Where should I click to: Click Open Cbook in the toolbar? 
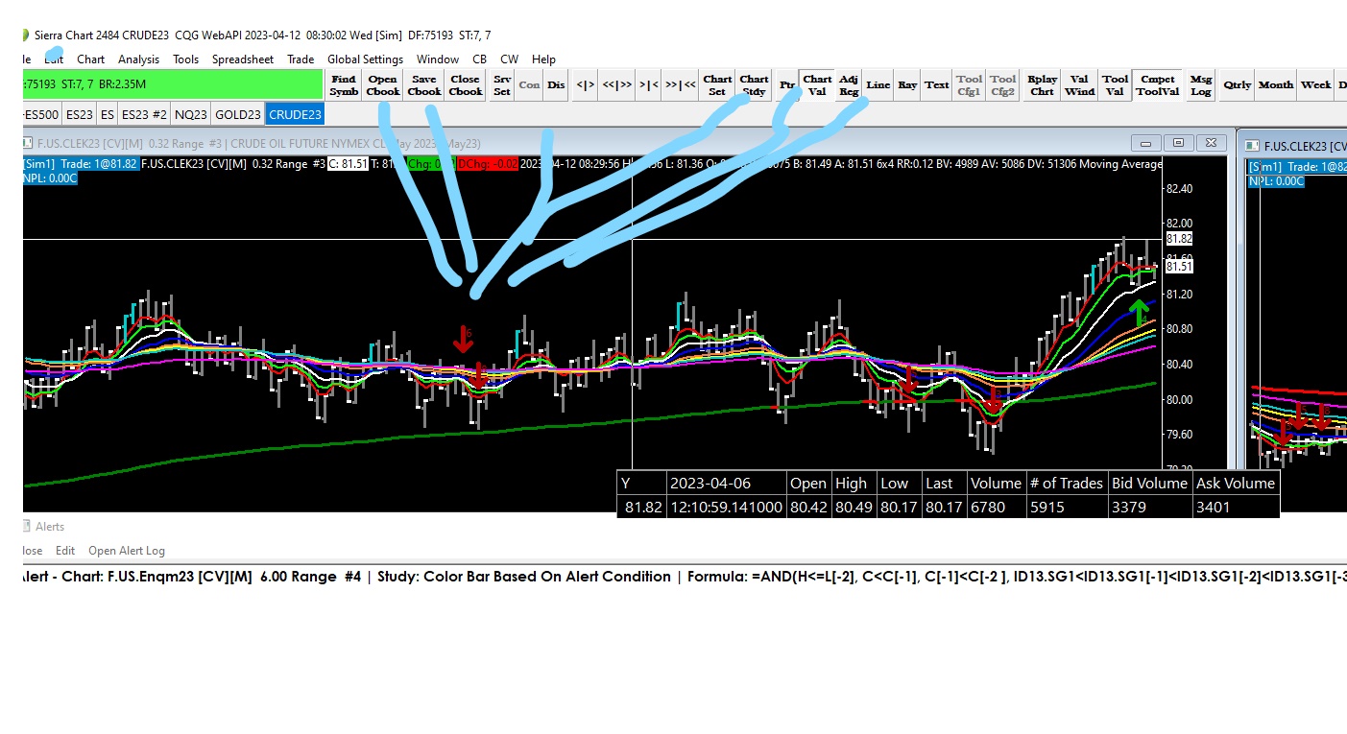[x=382, y=84]
